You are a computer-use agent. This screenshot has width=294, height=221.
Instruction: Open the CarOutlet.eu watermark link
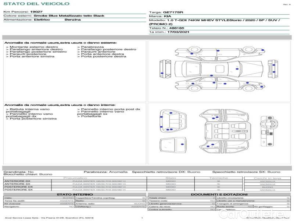(265, 214)
